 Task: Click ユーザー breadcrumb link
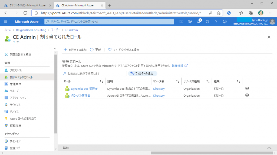[55, 30]
